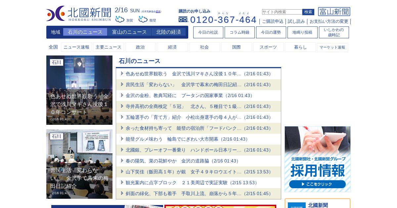
Task: Select the 富山のニュース tab
Action: 129,32
